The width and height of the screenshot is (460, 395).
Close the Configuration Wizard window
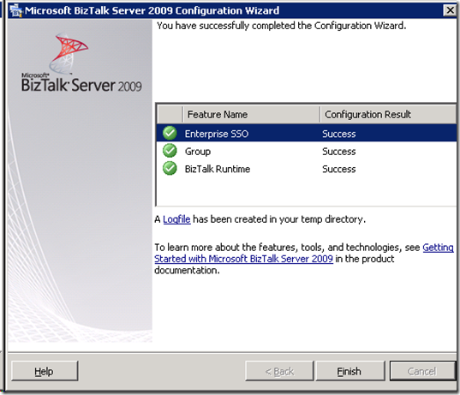tap(450, 10)
